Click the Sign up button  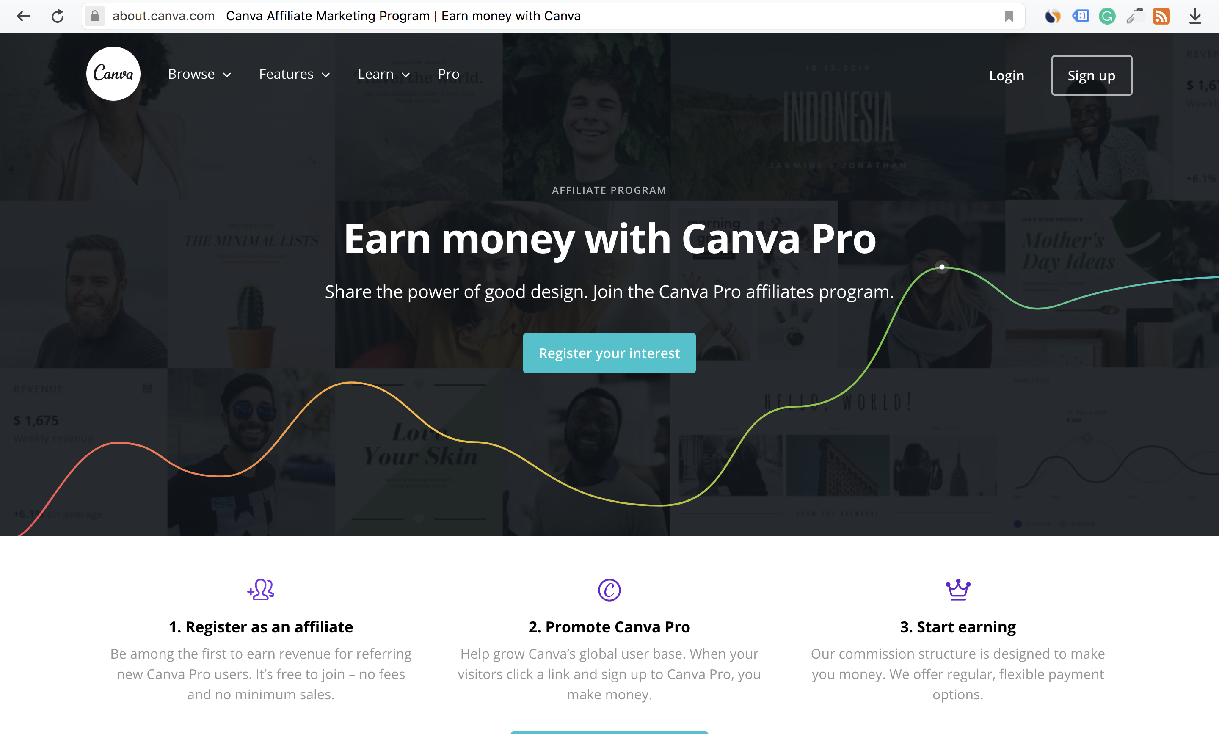1092,74
